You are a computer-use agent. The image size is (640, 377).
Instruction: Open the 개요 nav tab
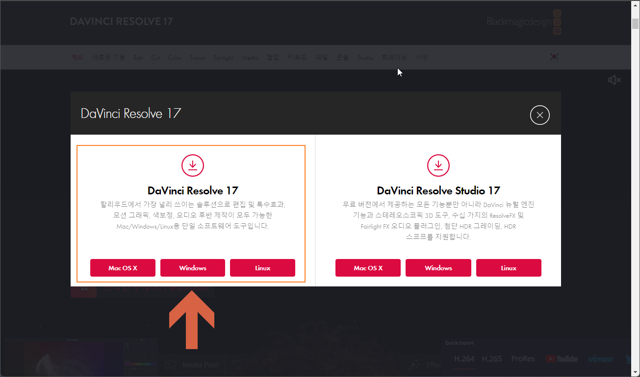click(77, 57)
